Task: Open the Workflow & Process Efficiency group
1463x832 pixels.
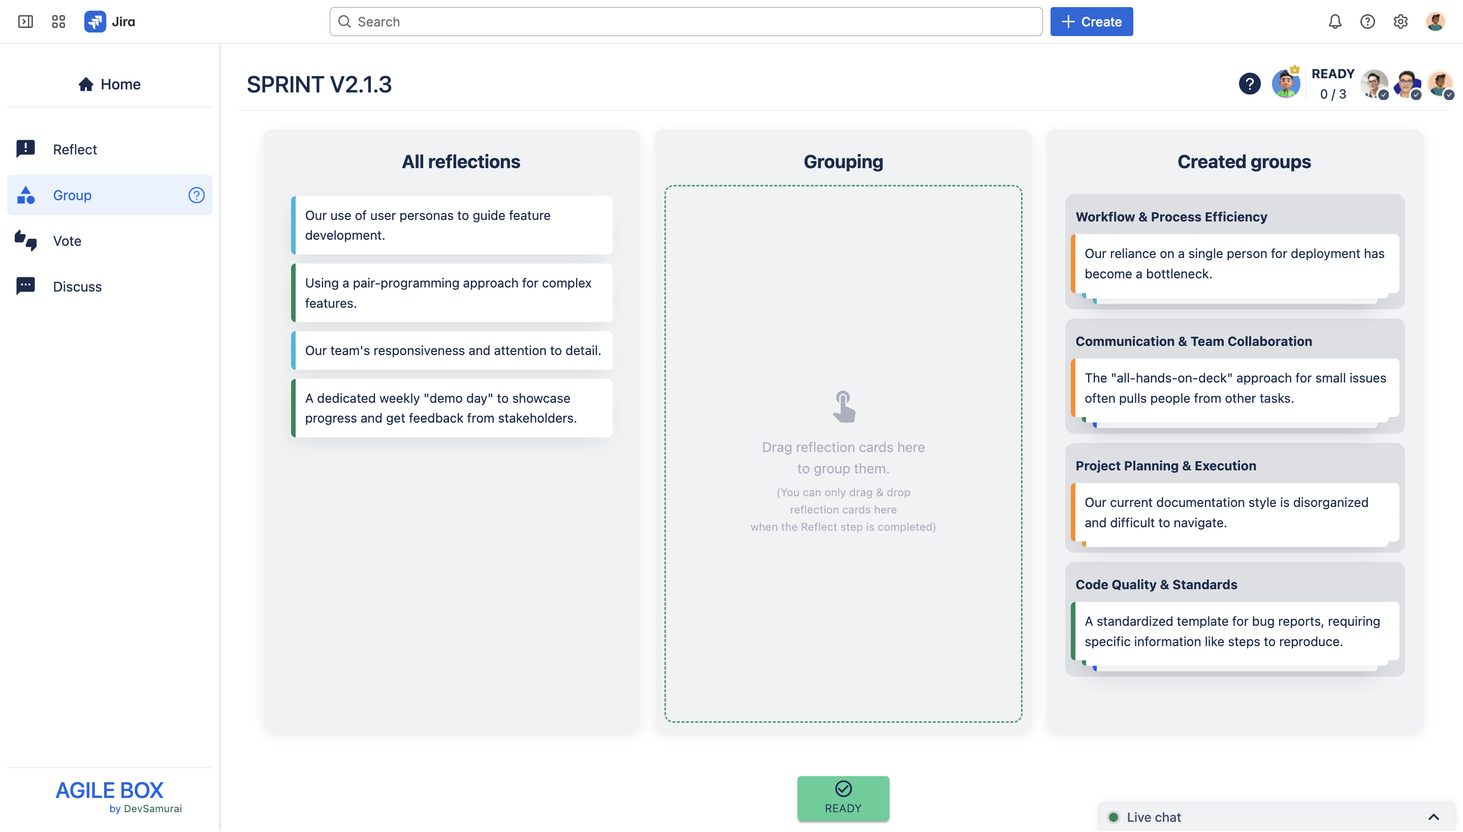Action: 1171,217
